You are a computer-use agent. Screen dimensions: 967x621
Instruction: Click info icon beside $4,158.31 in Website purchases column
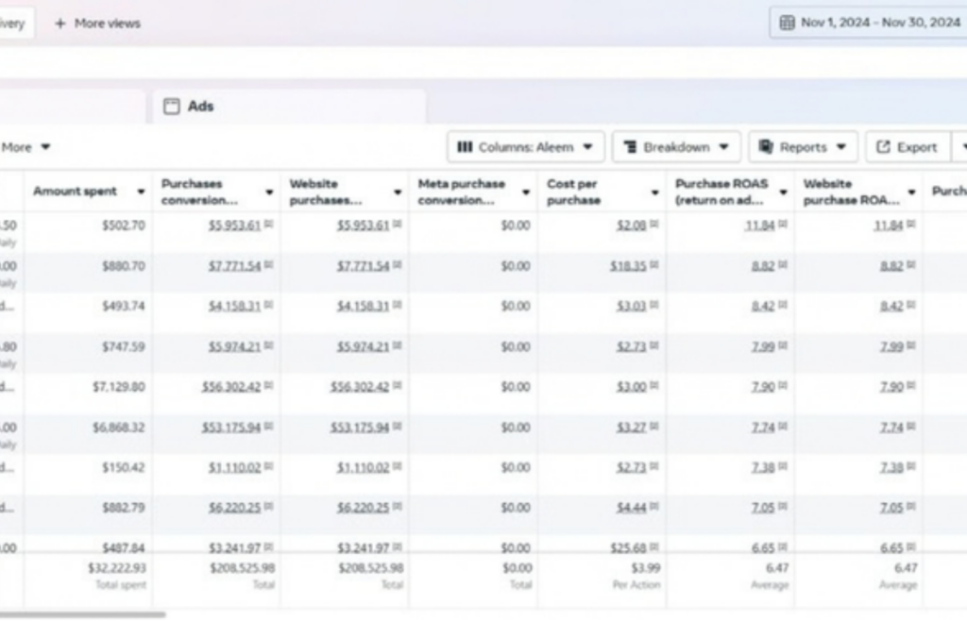coord(398,306)
